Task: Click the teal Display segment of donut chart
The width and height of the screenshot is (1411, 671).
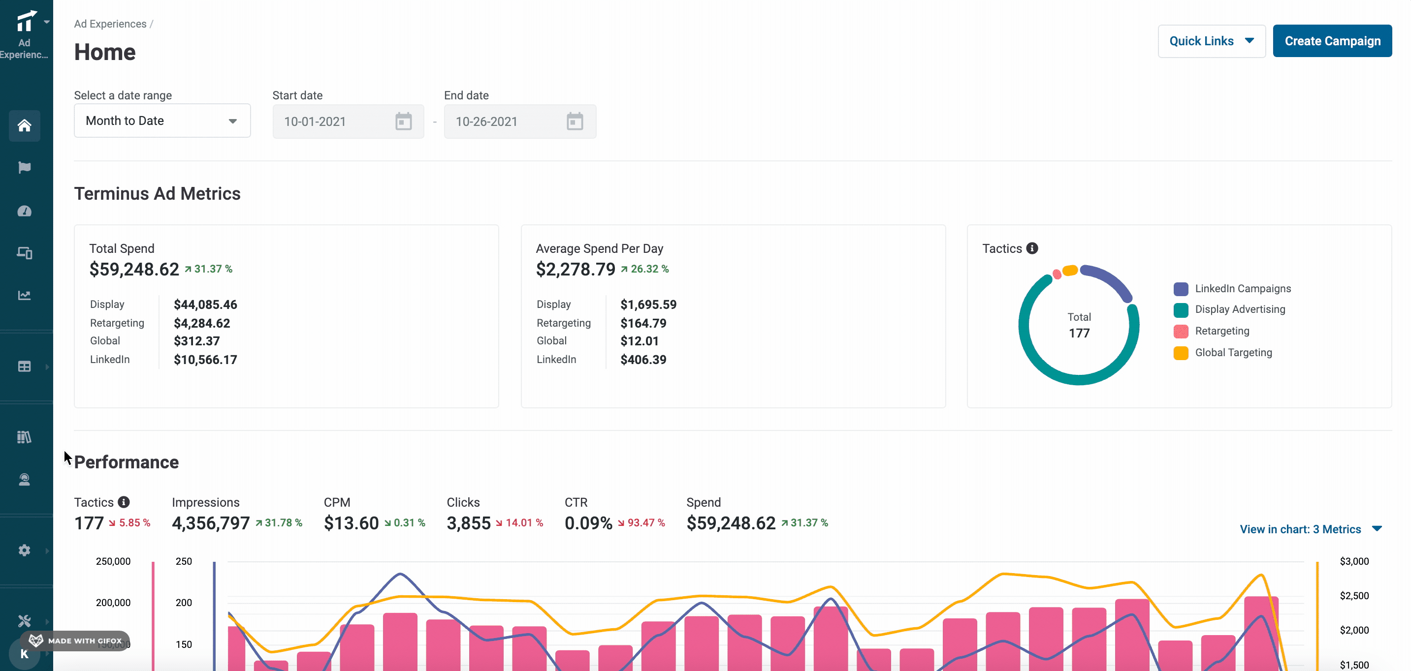Action: click(x=1079, y=379)
